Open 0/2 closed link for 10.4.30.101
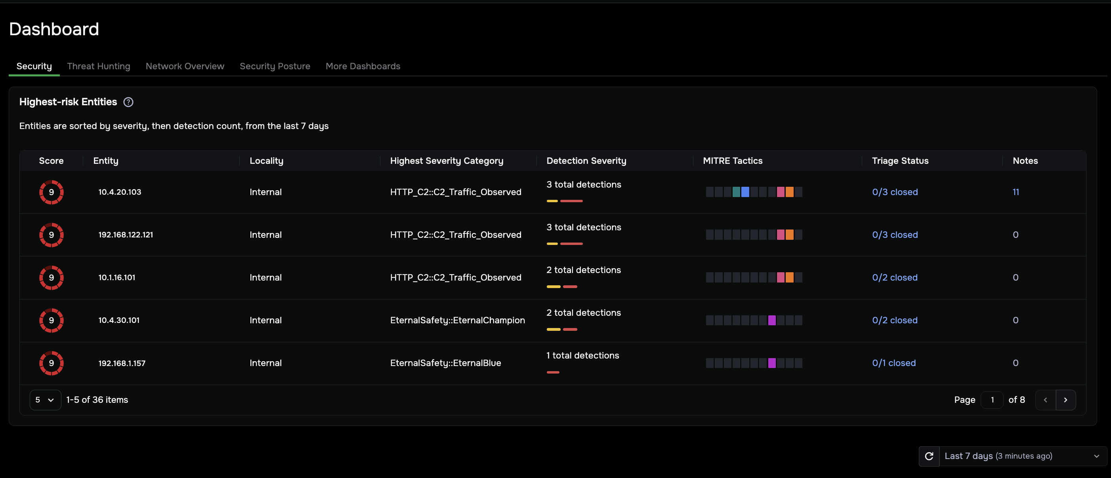The height and width of the screenshot is (478, 1111). coord(895,321)
